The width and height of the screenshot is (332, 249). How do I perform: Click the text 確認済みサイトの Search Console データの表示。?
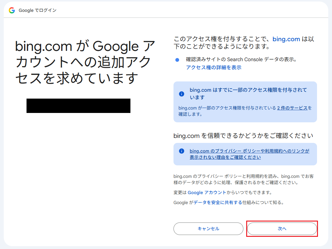pos(242,60)
